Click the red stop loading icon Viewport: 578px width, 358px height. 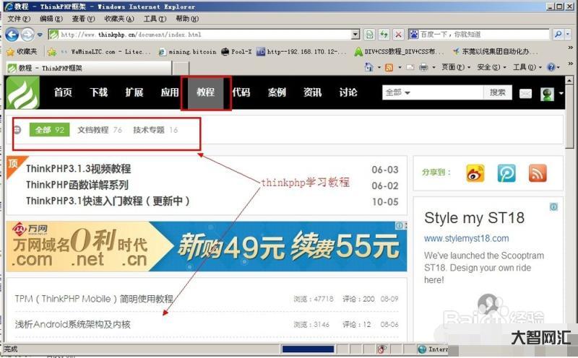(398, 35)
